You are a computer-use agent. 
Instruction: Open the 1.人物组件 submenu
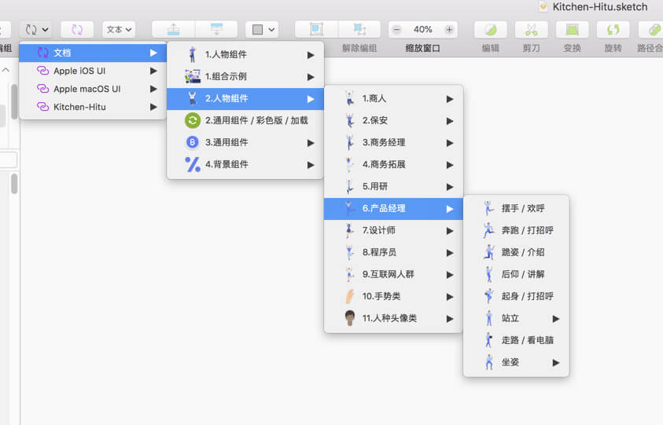pos(245,54)
